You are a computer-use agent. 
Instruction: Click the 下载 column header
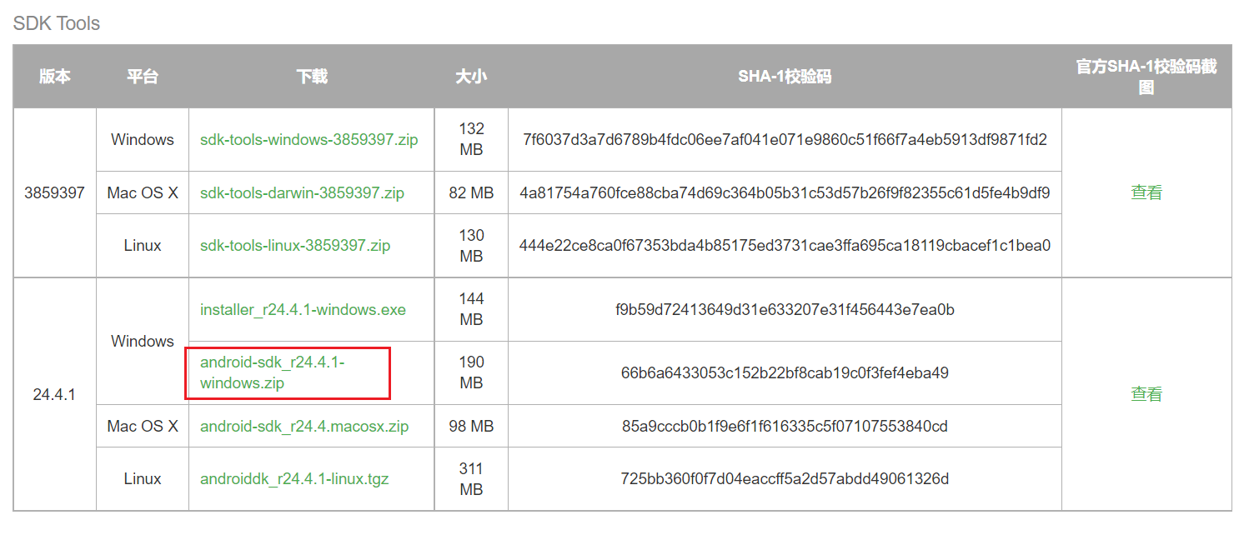[x=312, y=77]
